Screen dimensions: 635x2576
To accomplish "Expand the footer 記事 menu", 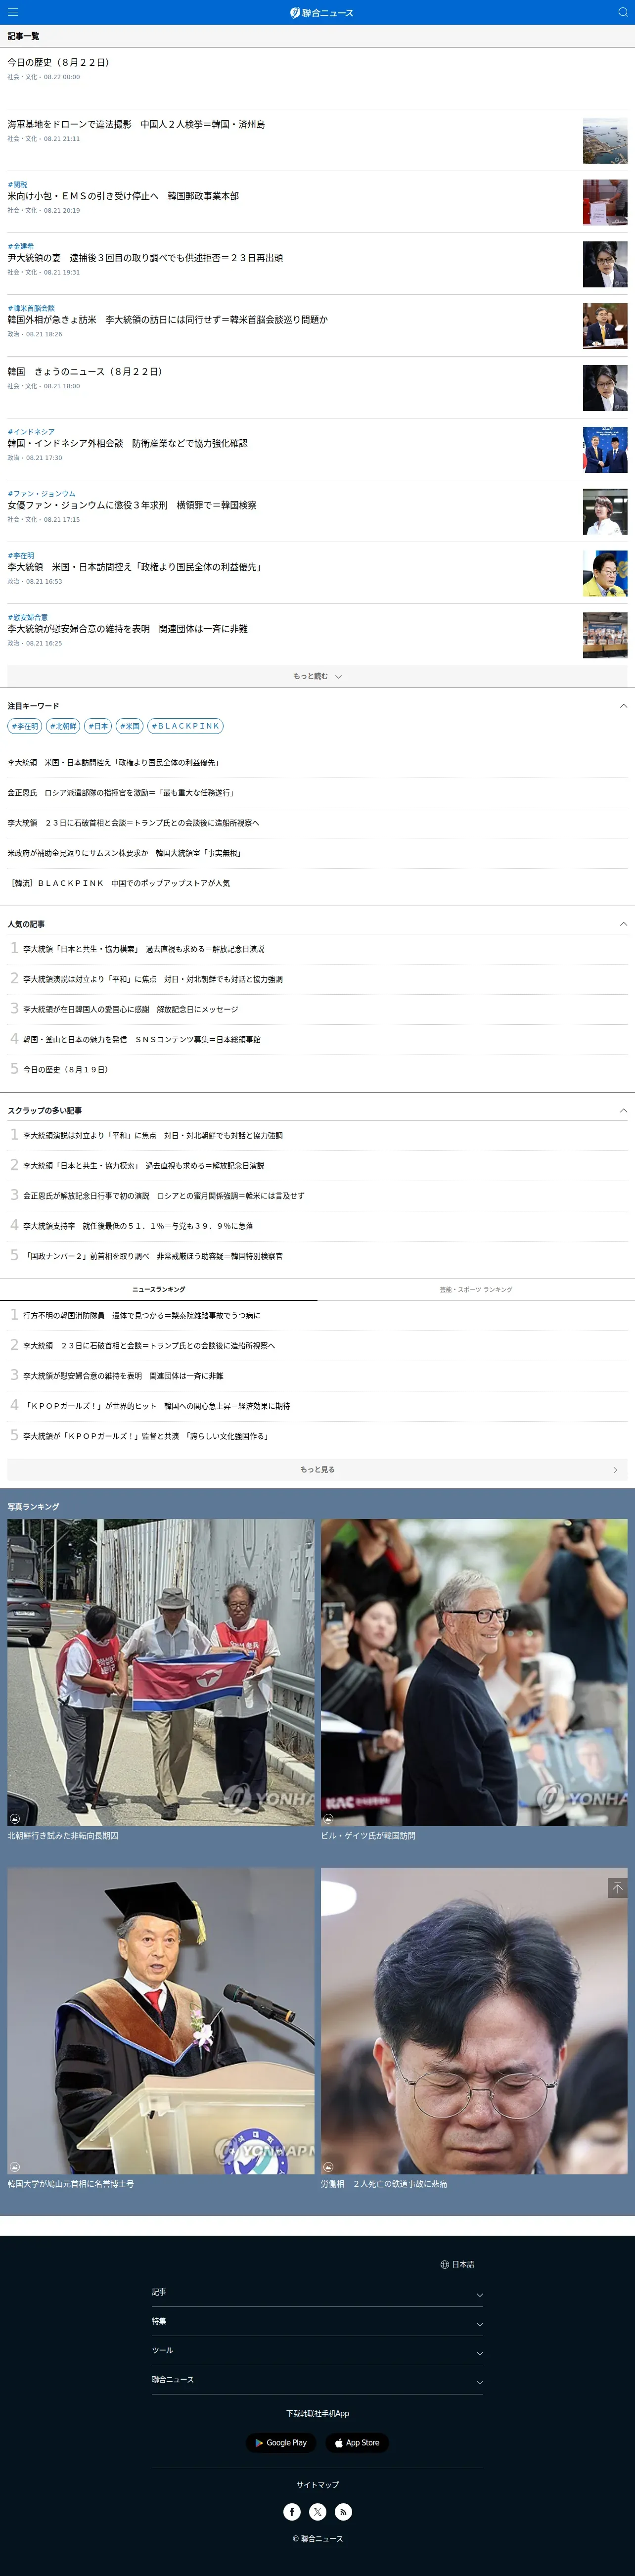I will (x=317, y=2291).
